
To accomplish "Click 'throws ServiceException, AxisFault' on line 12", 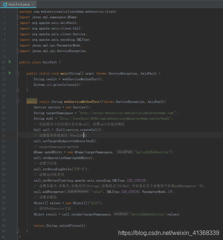I will pyautogui.click(x=126, y=73).
